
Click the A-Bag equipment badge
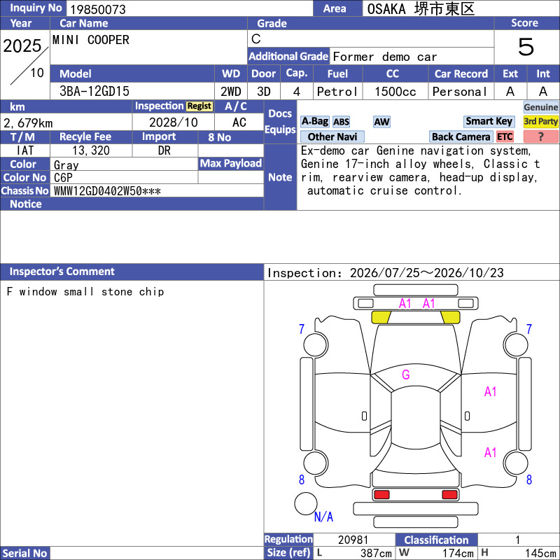click(314, 122)
